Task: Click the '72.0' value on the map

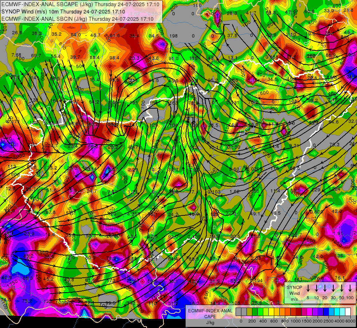Action: 70,257
